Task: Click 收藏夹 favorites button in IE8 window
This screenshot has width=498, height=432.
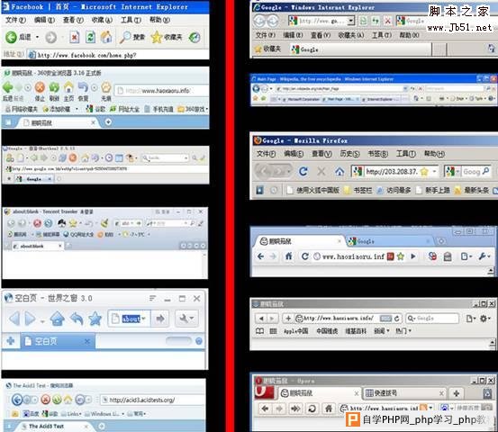Action: pos(267,49)
